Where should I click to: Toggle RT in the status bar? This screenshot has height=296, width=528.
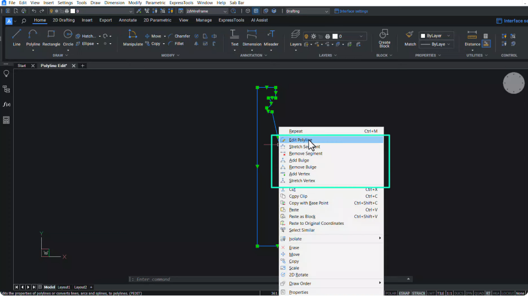488,293
